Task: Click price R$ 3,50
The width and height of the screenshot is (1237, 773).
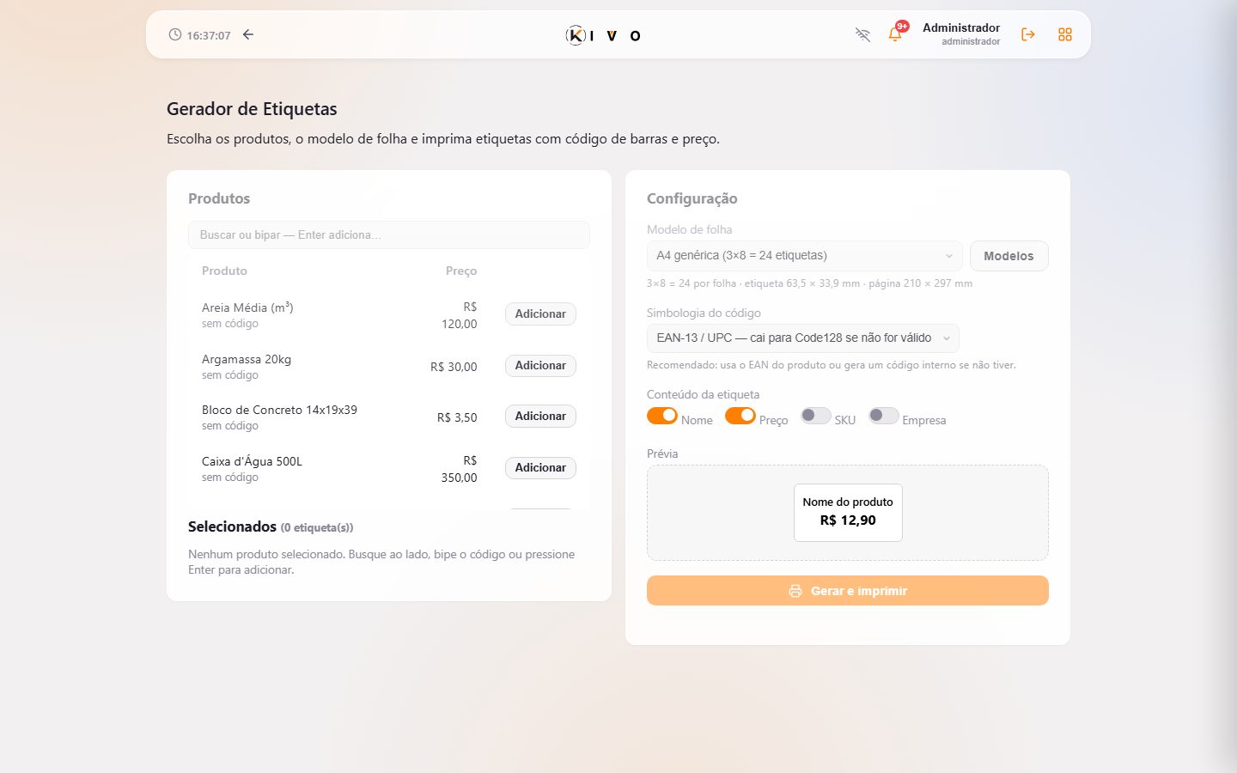Action: [x=457, y=417]
